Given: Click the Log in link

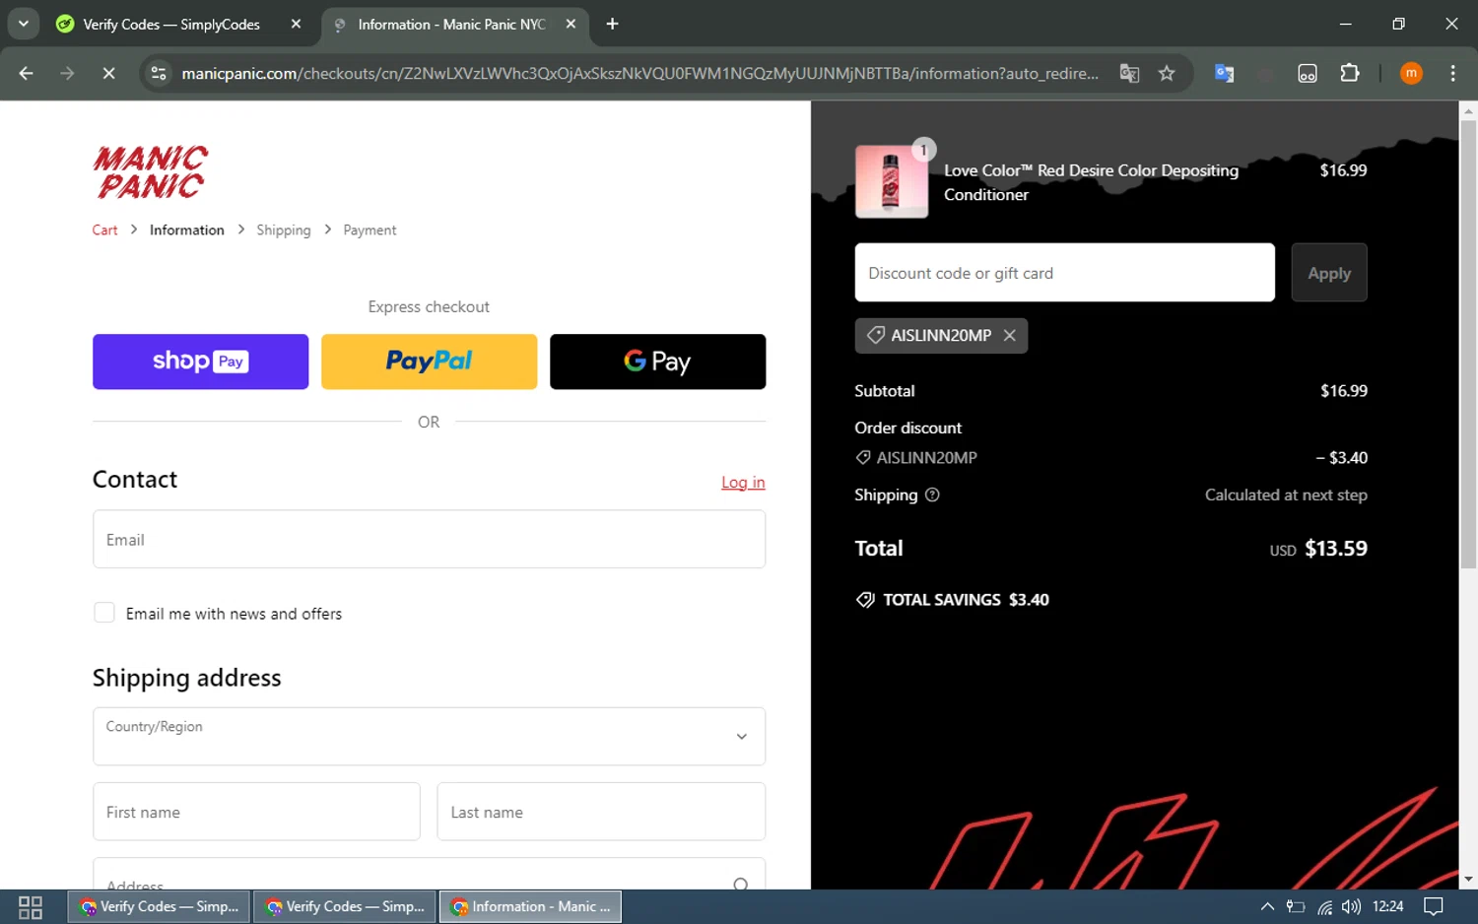Looking at the screenshot, I should pos(743,482).
